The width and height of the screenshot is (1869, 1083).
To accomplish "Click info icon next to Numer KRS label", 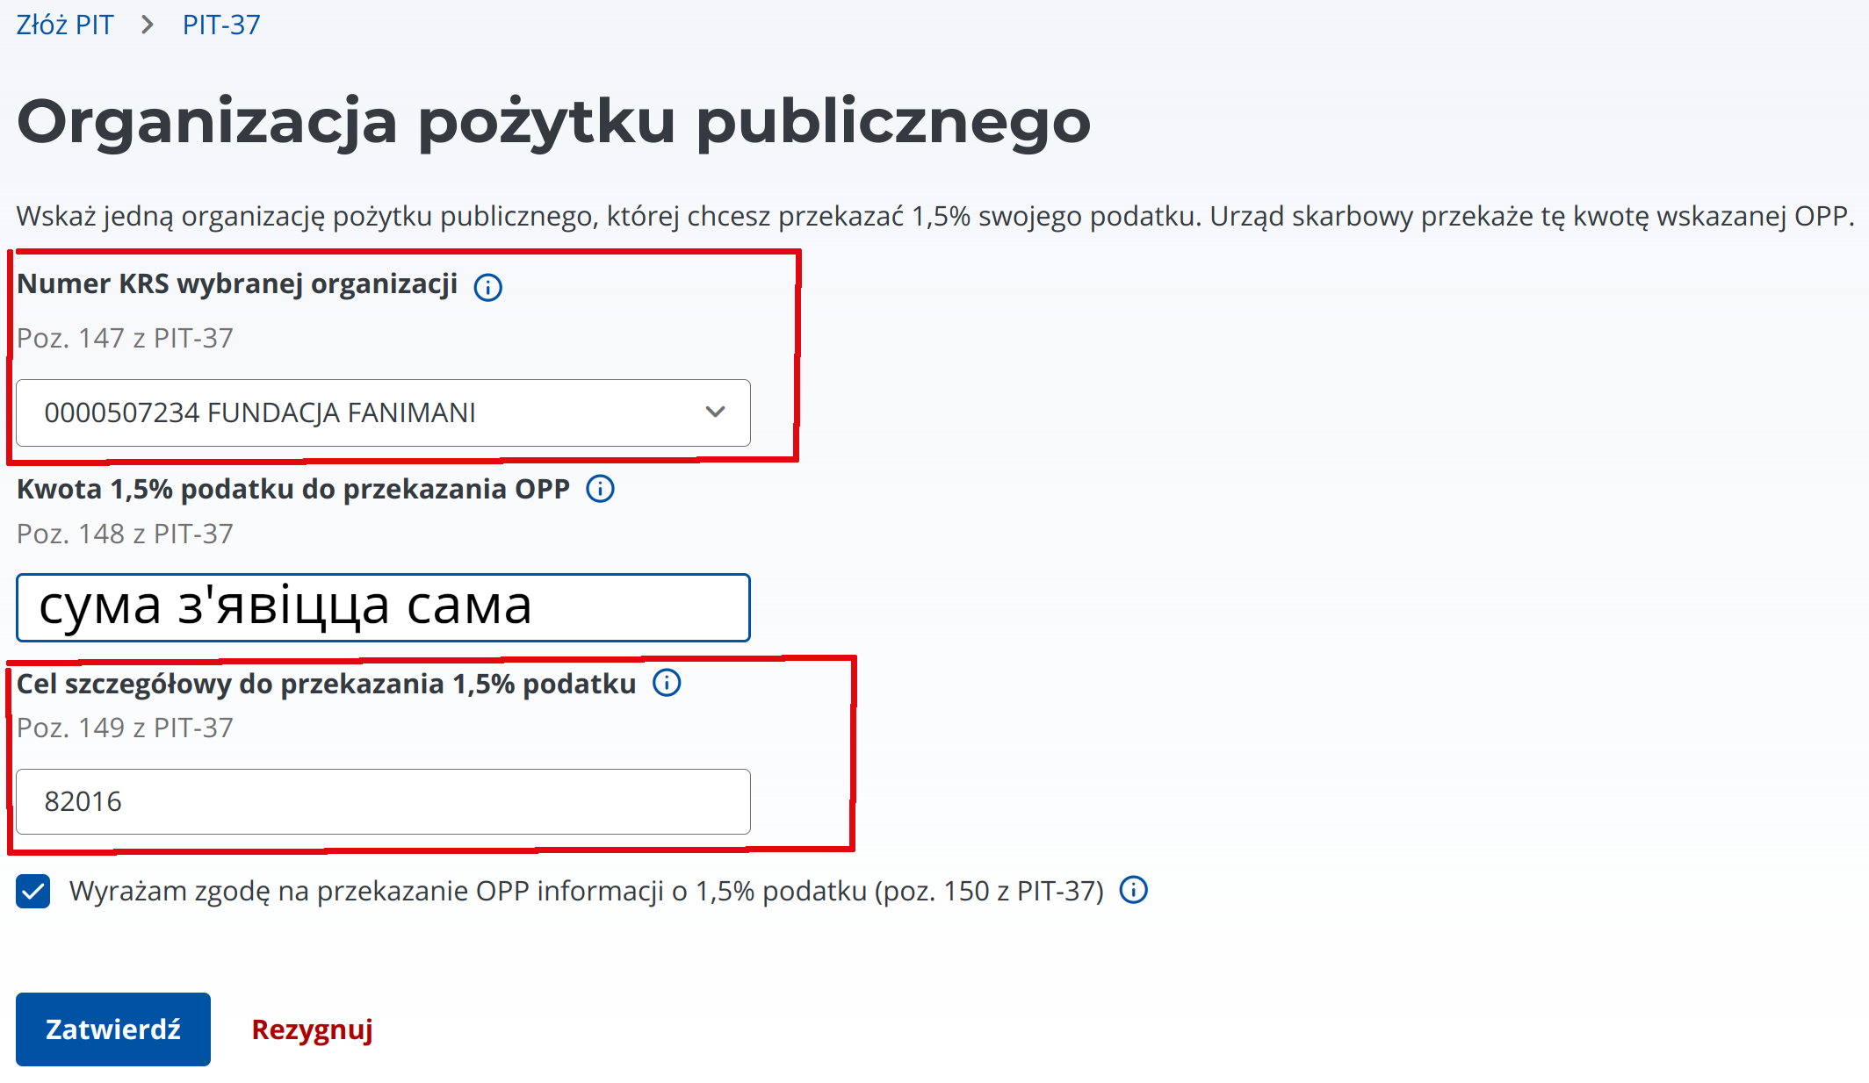I will (487, 287).
